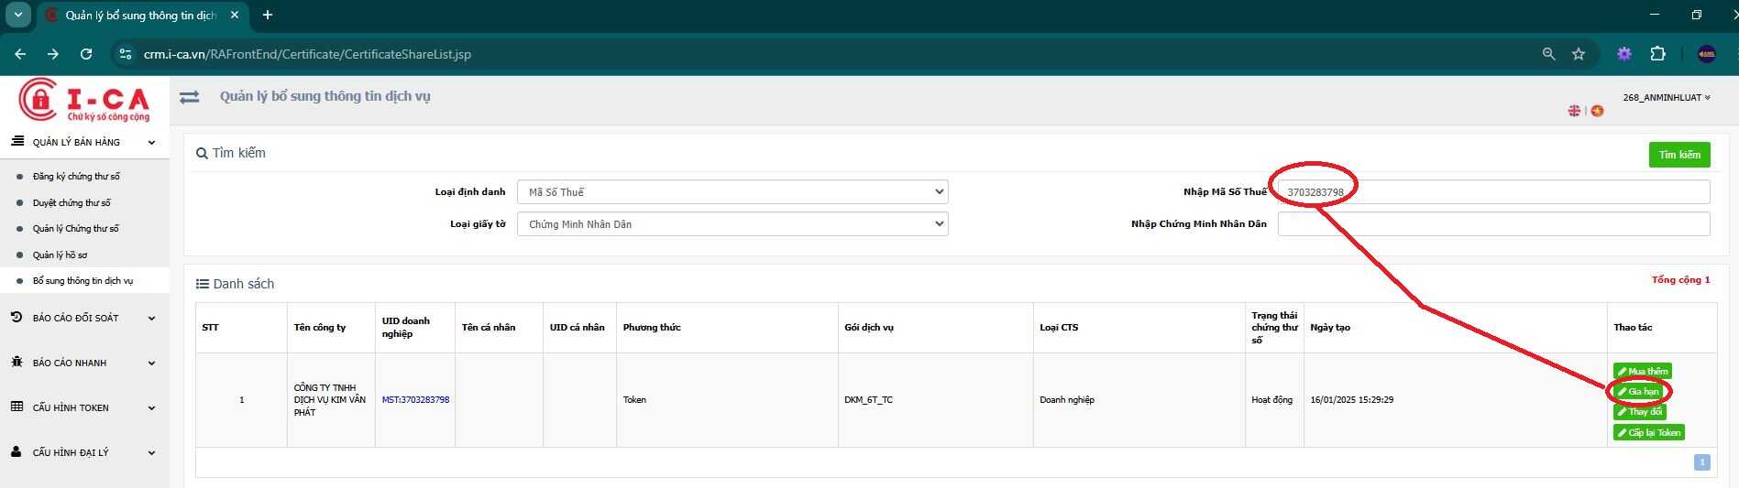Open a new browser tab
Screen dimensions: 1739x488
click(x=268, y=15)
